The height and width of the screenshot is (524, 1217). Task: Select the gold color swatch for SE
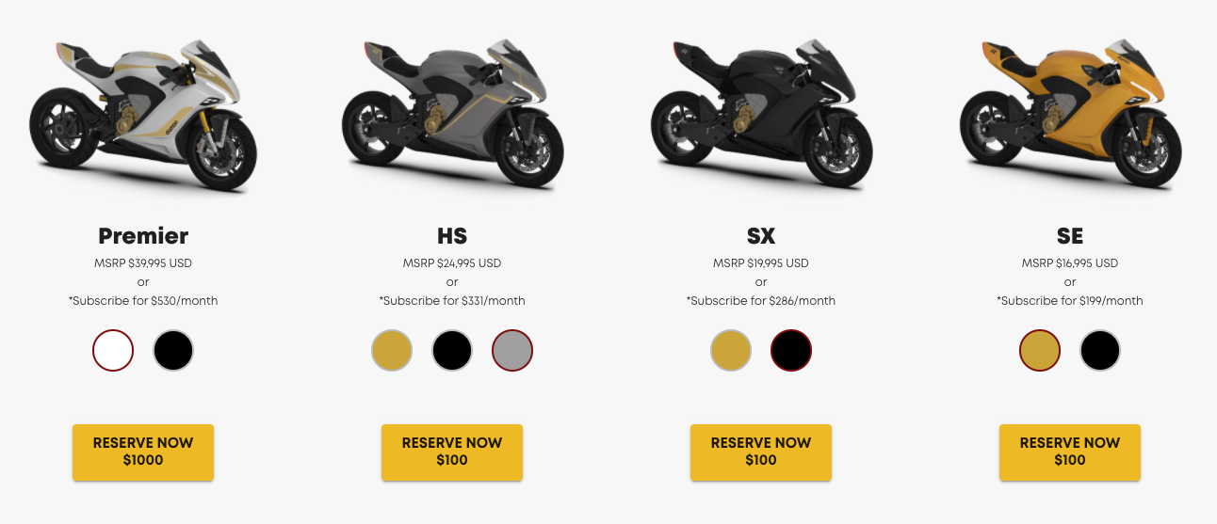1040,351
